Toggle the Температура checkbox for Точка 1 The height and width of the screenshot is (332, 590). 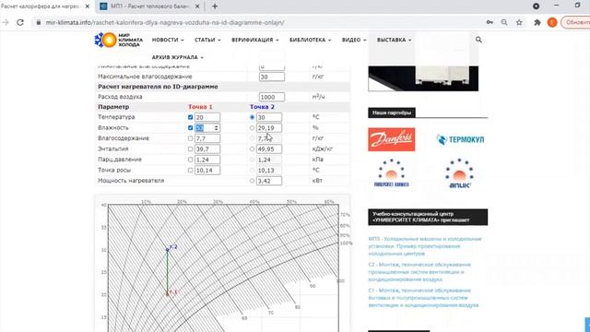pyautogui.click(x=191, y=117)
